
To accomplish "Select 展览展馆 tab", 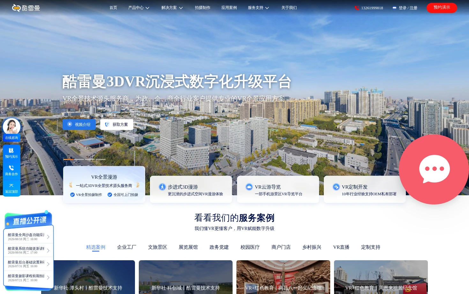I will pyautogui.click(x=188, y=247).
